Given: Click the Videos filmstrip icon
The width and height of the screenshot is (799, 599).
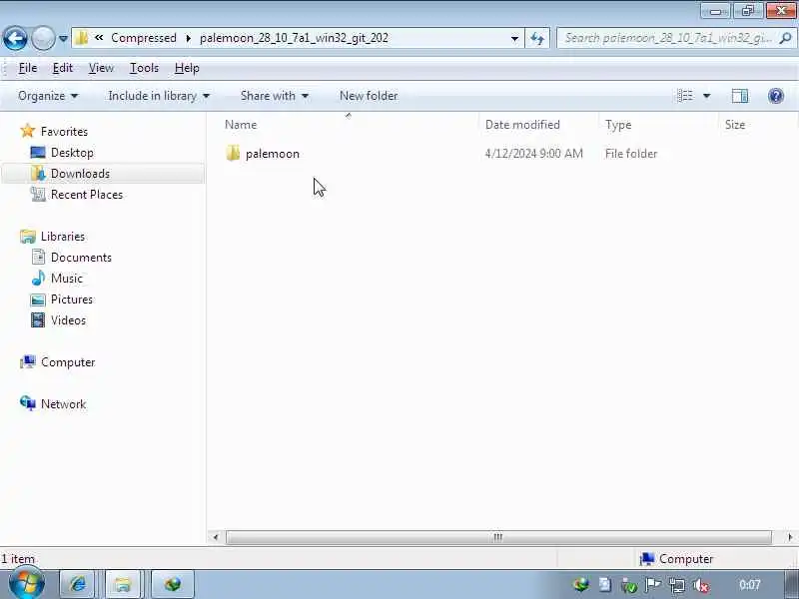Looking at the screenshot, I should (x=38, y=319).
